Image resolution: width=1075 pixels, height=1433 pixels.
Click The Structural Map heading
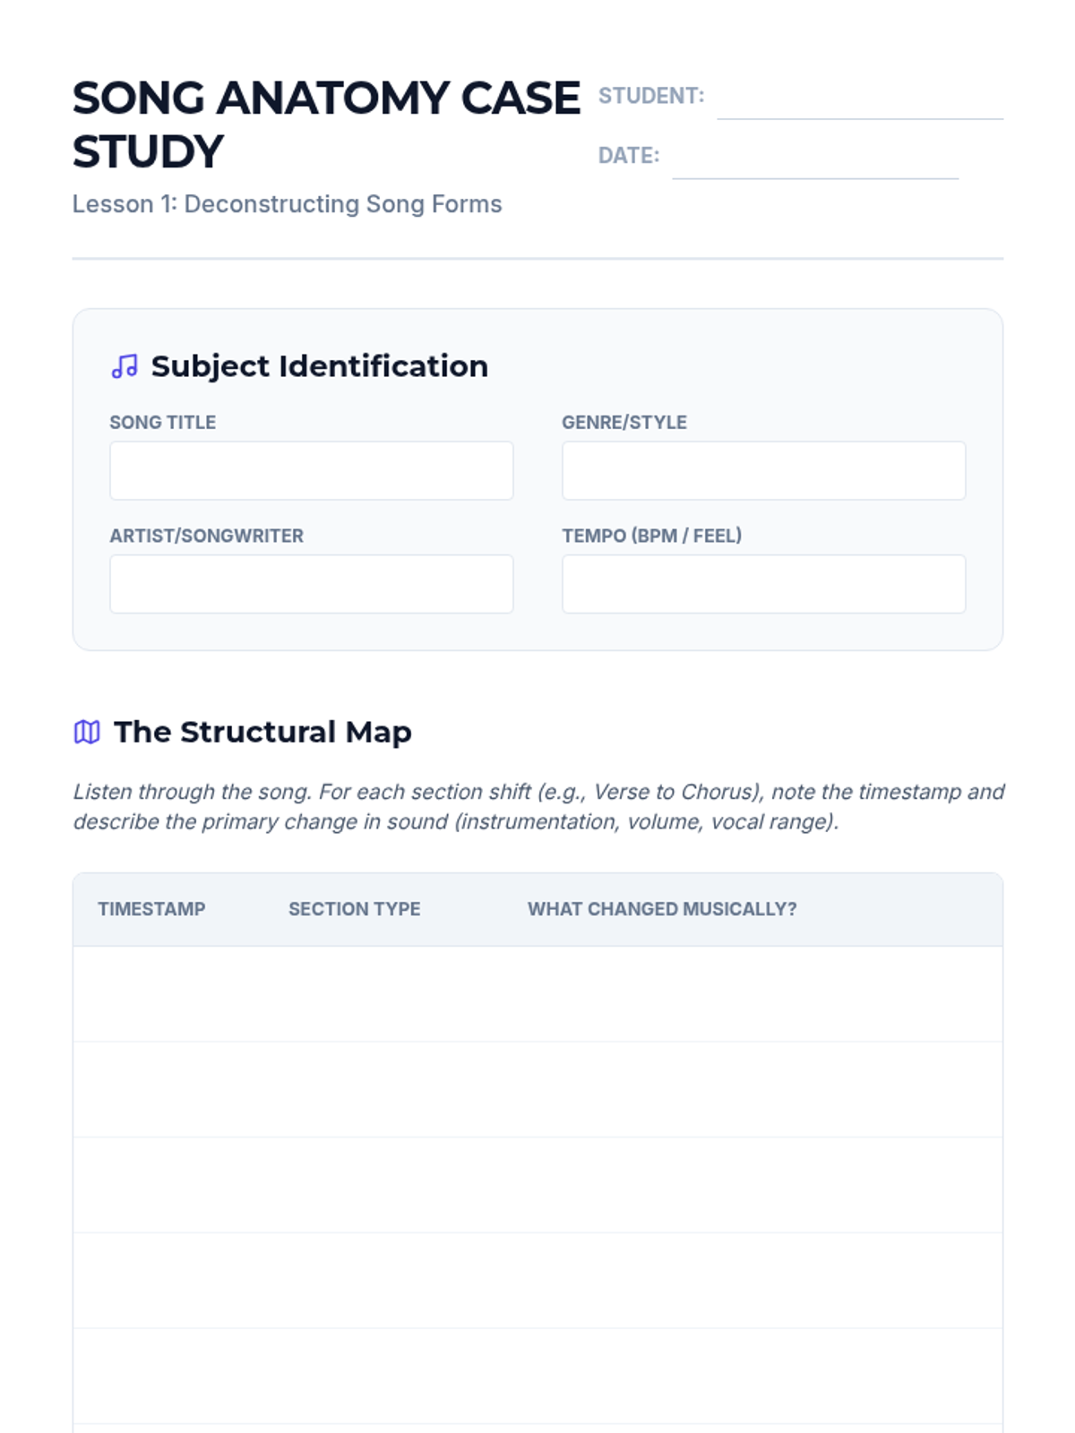(262, 732)
